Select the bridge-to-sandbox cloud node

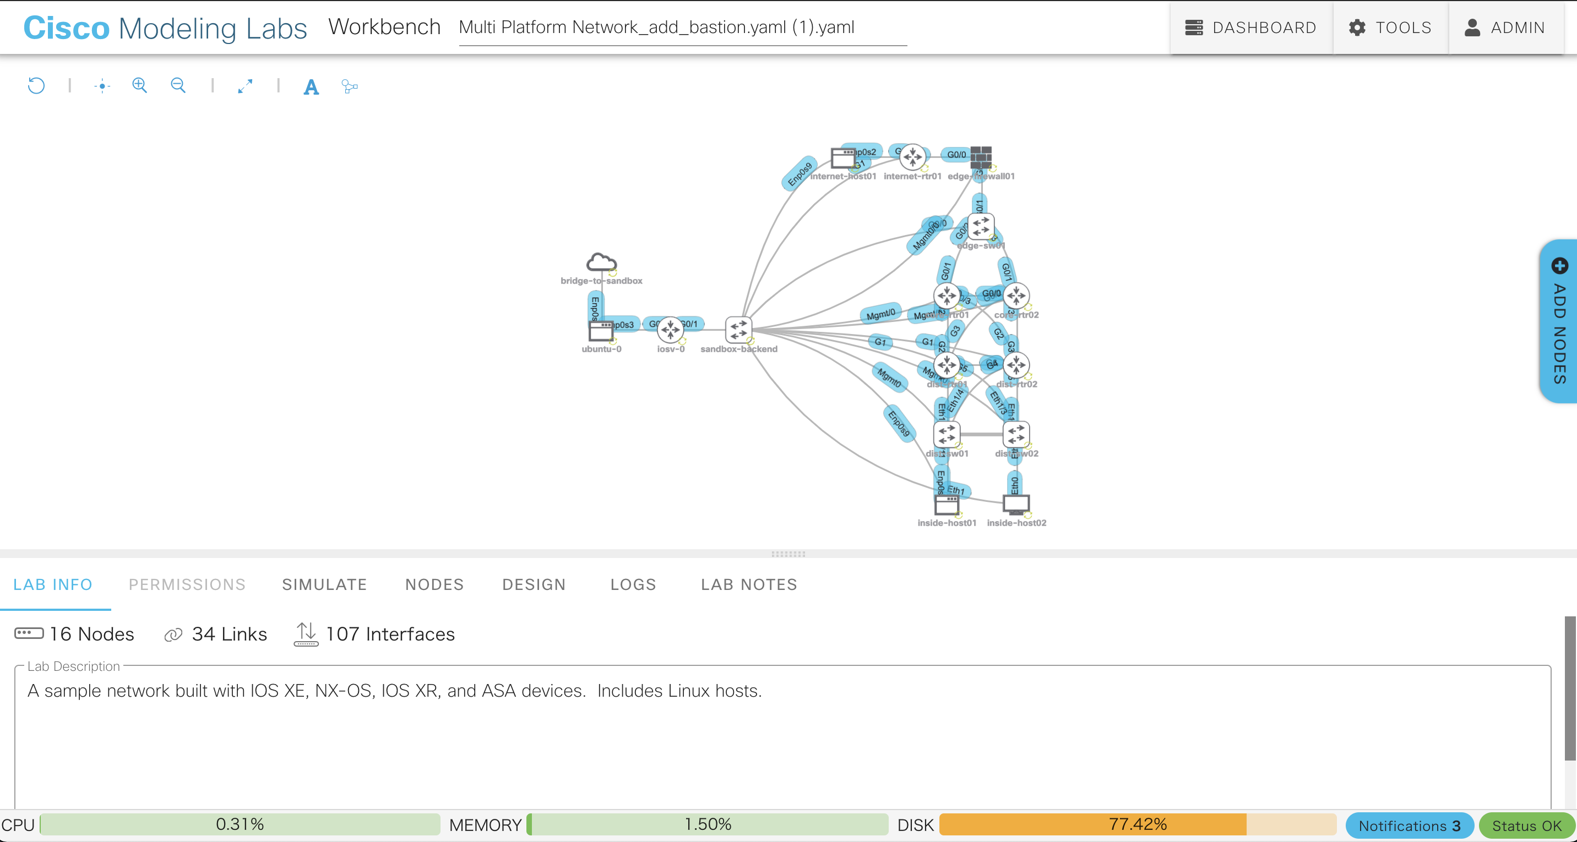coord(601,263)
